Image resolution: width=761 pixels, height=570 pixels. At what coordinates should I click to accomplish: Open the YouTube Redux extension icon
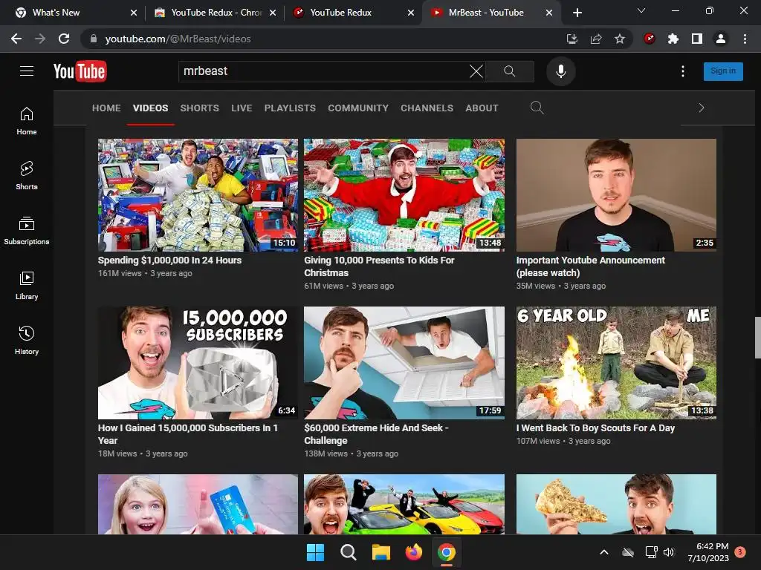[x=649, y=39]
